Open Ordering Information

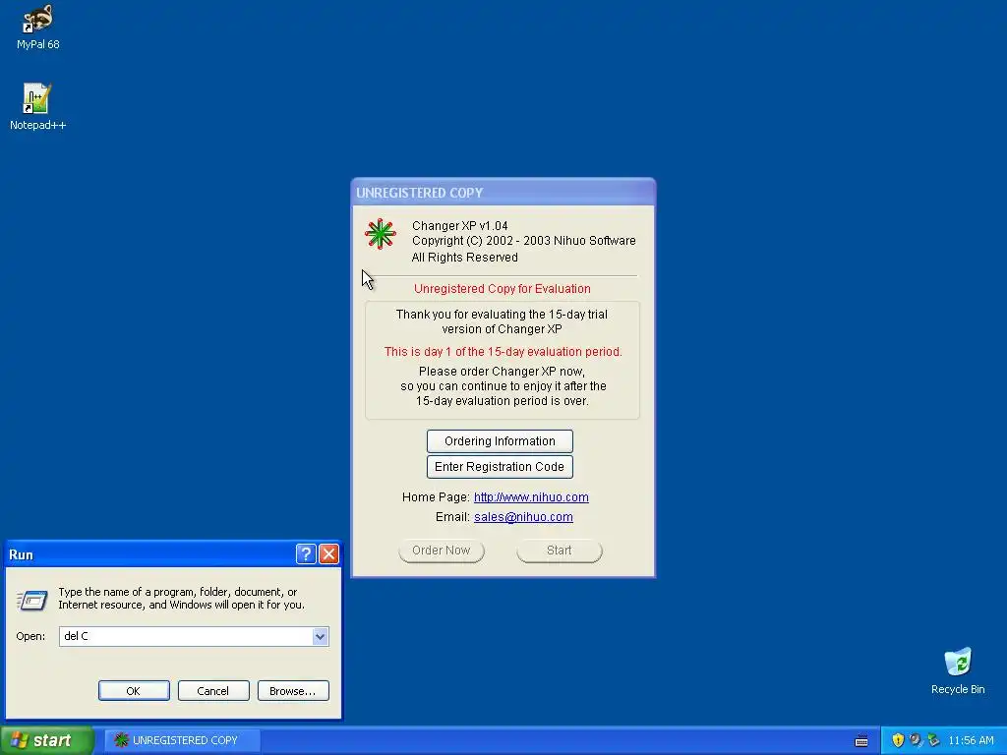(500, 441)
